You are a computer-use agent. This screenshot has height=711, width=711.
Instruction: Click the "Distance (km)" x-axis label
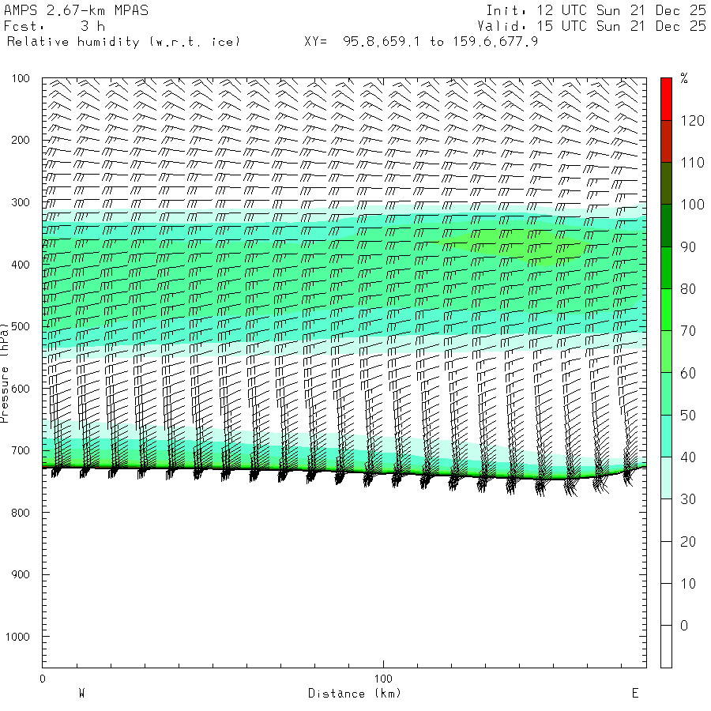pos(354,694)
